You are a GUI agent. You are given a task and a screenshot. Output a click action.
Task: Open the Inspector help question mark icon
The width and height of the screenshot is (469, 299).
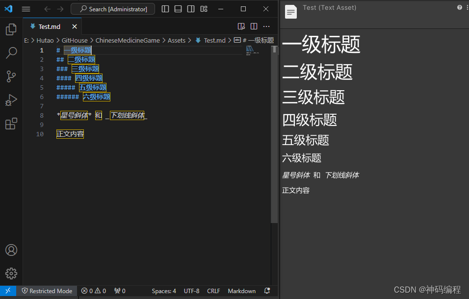[459, 7]
